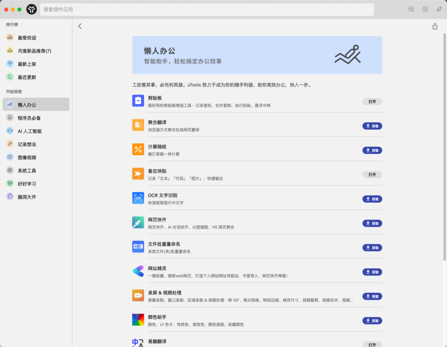Image resolution: width=447 pixels, height=347 pixels.
Task: Click the 好好学习 graduation cap icon
Action: pos(10,183)
